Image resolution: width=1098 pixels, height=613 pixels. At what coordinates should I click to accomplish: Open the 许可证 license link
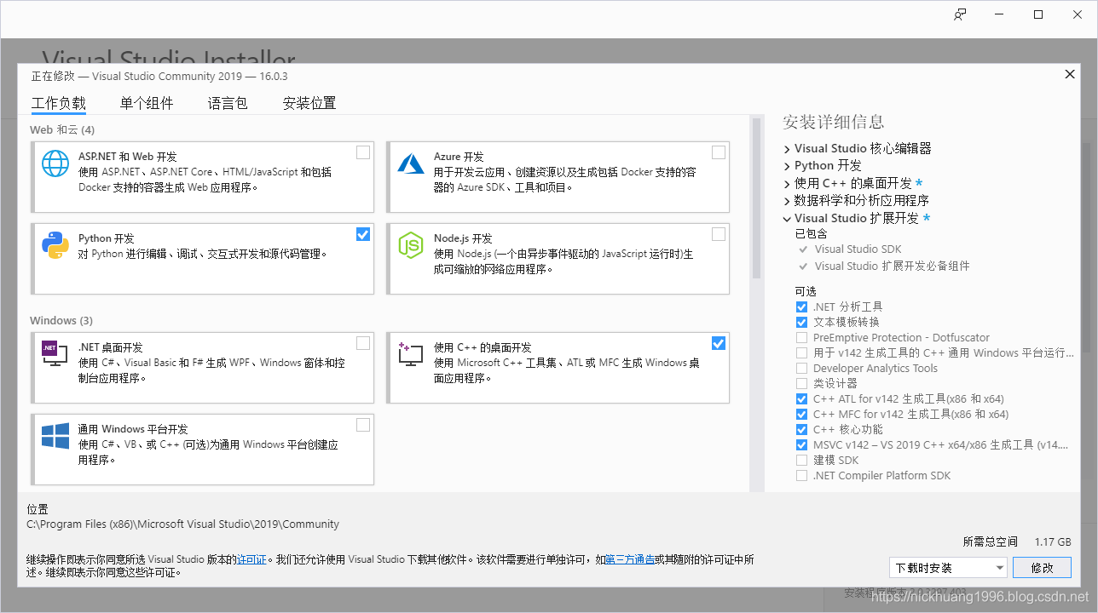click(251, 559)
